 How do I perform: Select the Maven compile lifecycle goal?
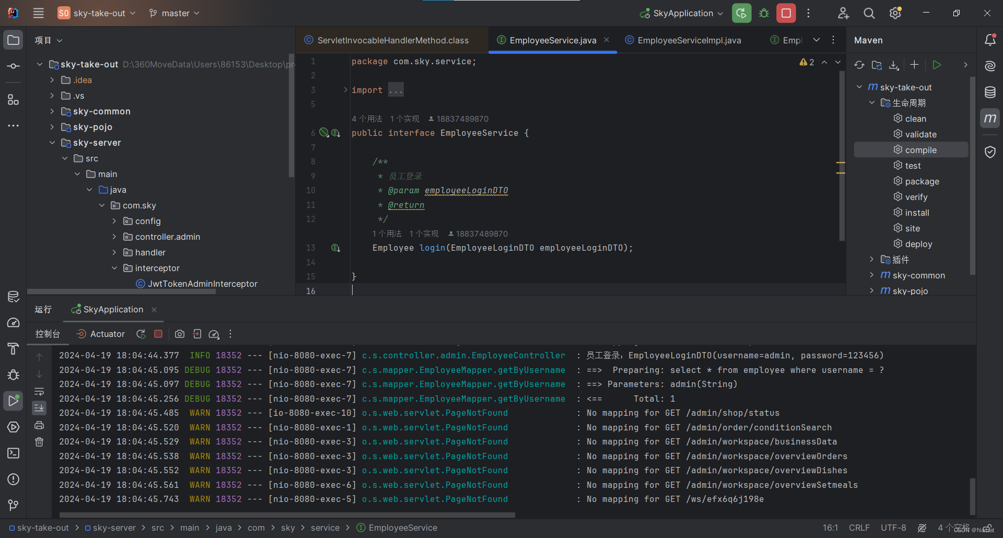(911, 150)
